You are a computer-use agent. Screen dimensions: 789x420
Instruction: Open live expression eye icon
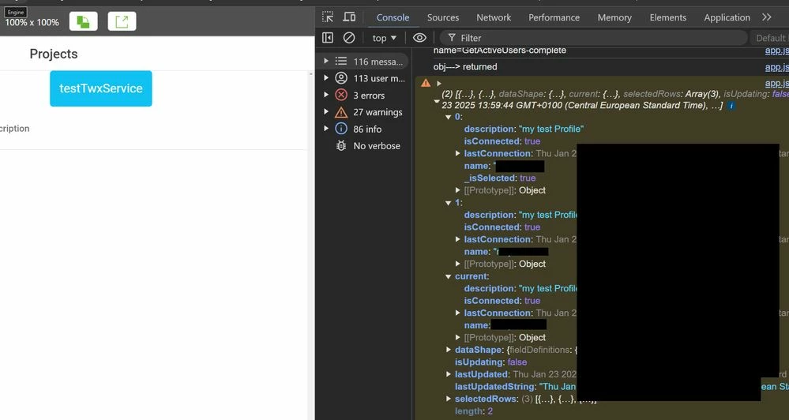point(419,38)
